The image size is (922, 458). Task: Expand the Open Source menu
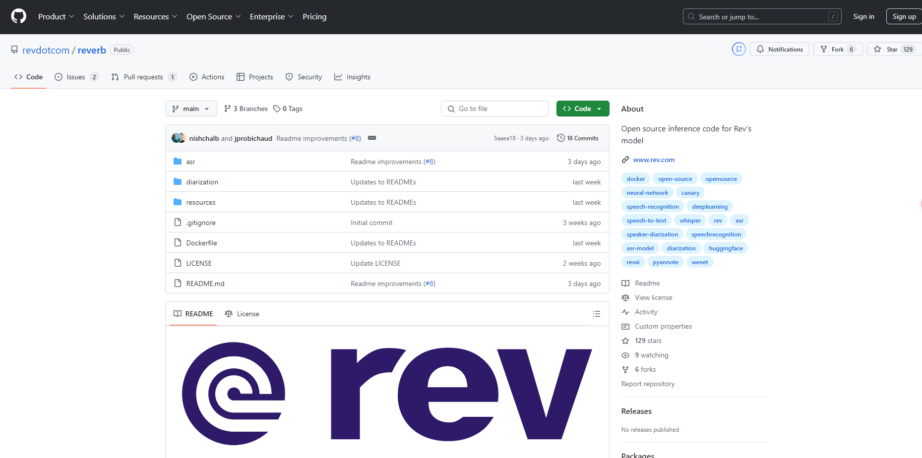214,16
